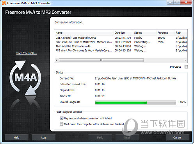The height and width of the screenshot is (144, 194).
Task: Enable the Preview checkbox
Action: [186, 67]
